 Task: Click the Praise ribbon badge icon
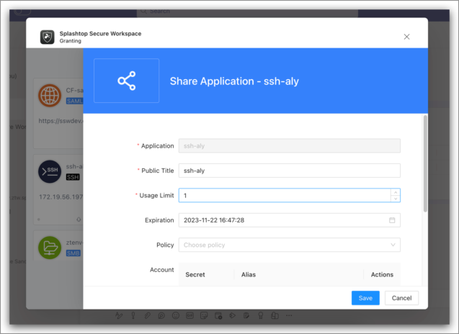[260, 315]
